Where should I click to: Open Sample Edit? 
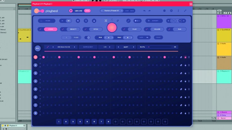pyautogui.click(x=88, y=47)
